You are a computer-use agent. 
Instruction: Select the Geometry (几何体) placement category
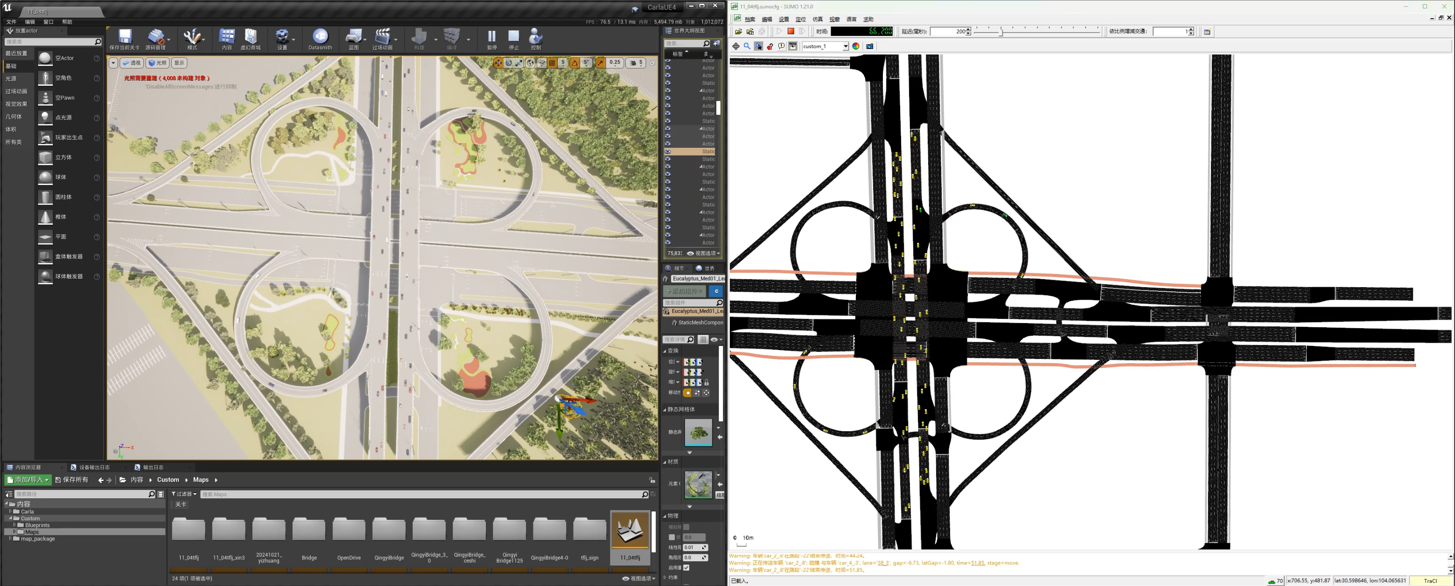pos(14,117)
